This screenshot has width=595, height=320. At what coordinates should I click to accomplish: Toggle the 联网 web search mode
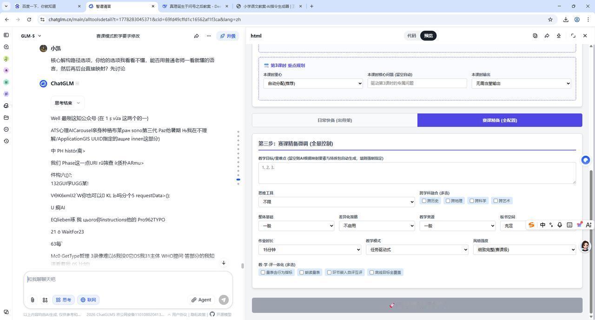click(x=88, y=300)
